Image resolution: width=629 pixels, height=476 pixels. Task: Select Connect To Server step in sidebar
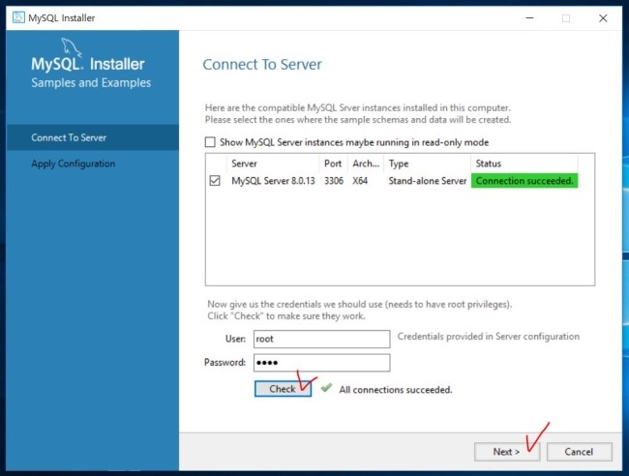pos(93,137)
